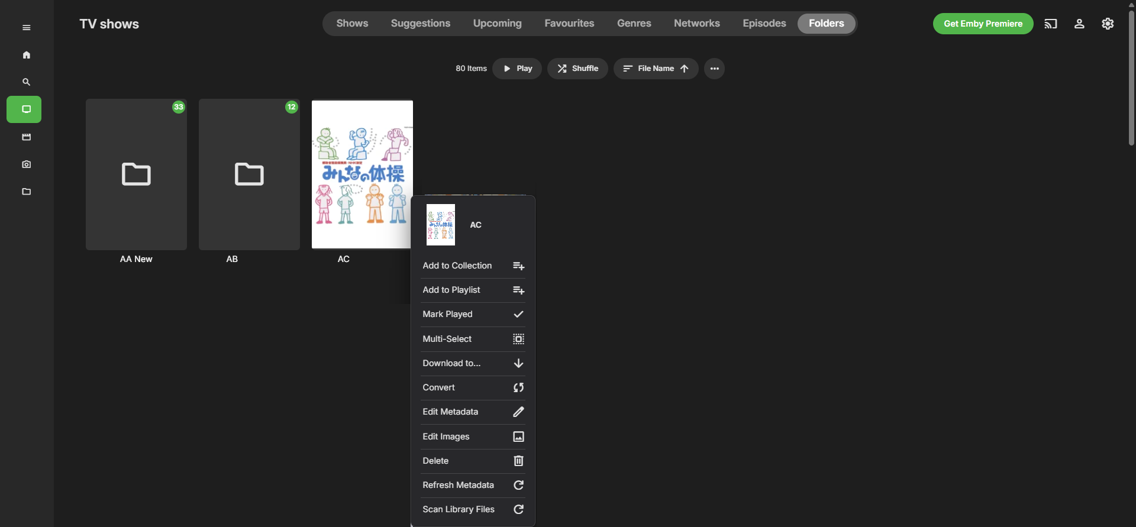Select the TV shows library sidebar icon
The width and height of the screenshot is (1136, 527).
click(x=24, y=109)
